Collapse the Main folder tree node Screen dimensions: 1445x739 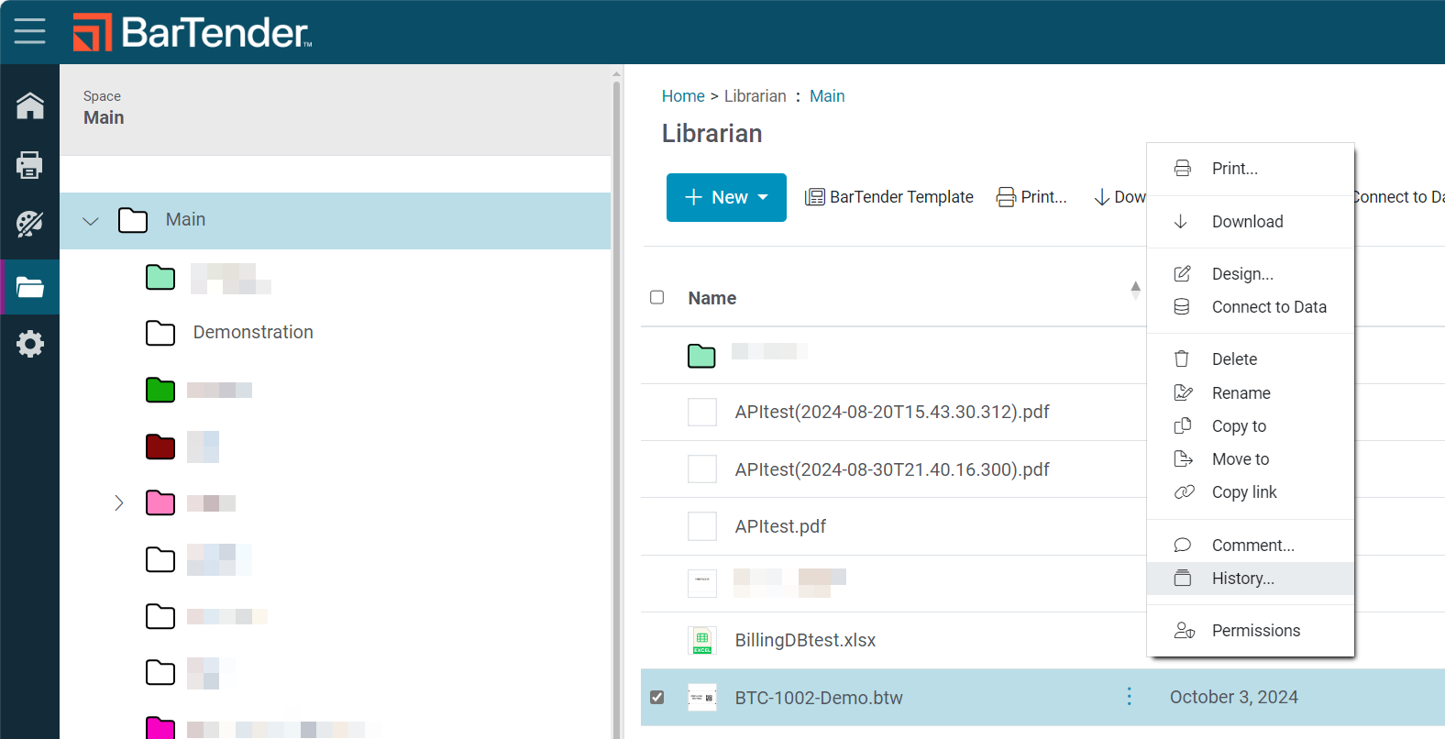click(x=90, y=221)
